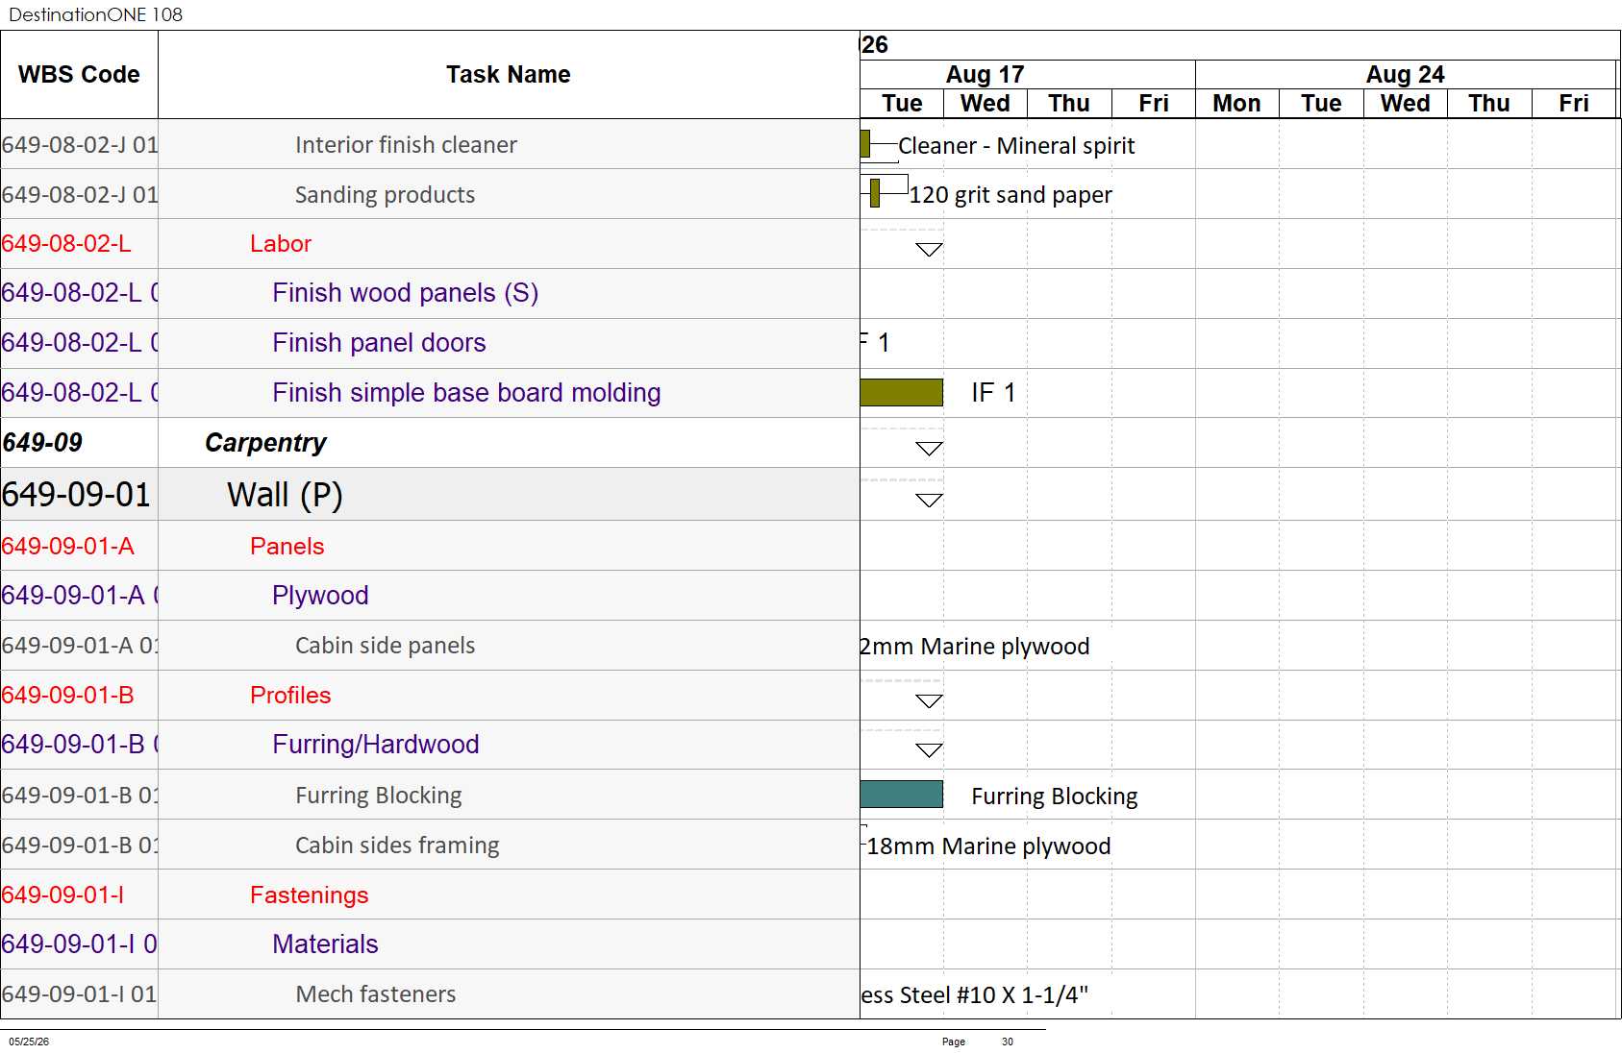1622x1054 pixels.
Task: Click the Wall (P) summary triangle marker
Action: coord(929,501)
